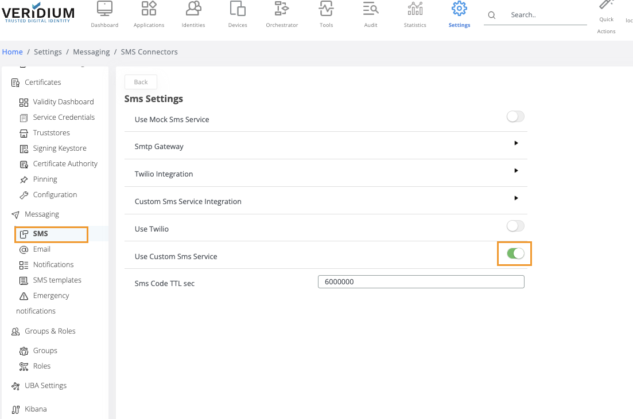
Task: Expand the Smtp Gateway section arrow
Action: coord(516,143)
